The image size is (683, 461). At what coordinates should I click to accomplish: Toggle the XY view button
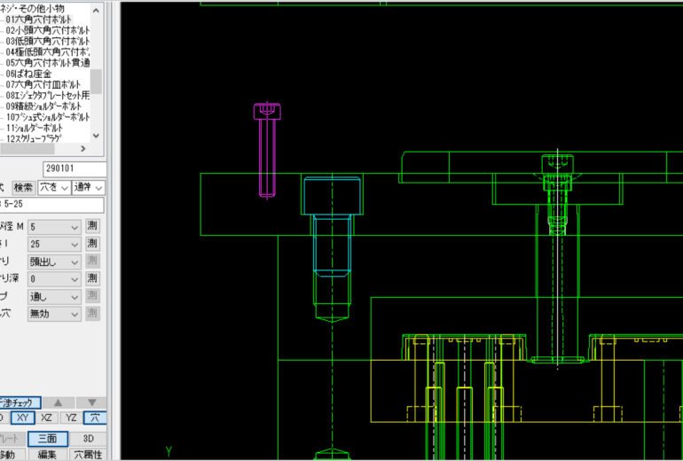tap(24, 418)
